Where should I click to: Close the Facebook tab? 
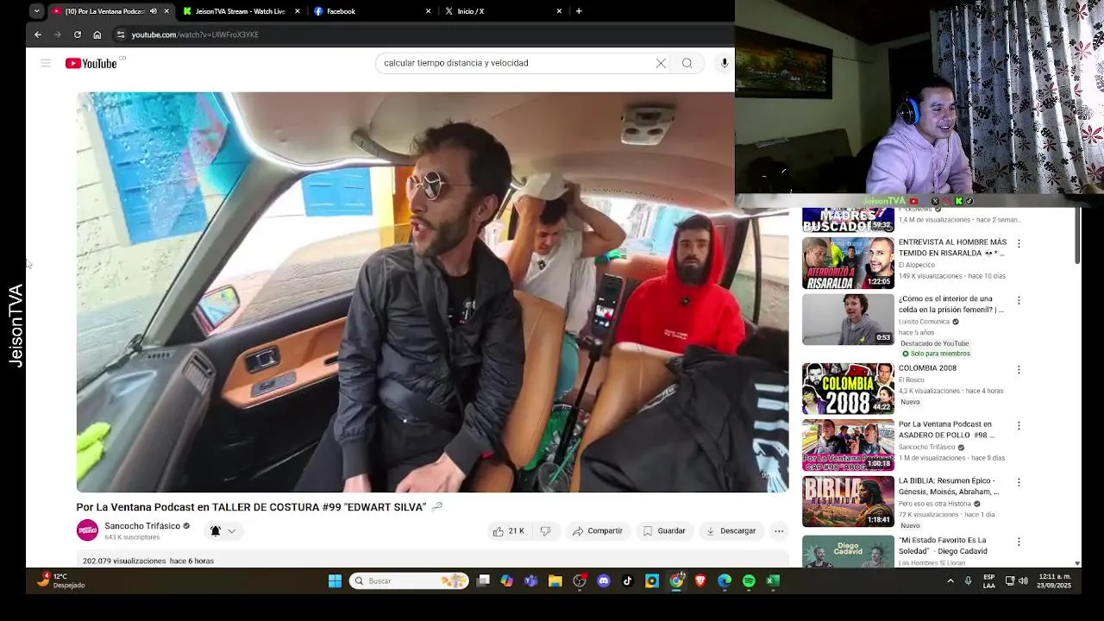pyautogui.click(x=428, y=11)
